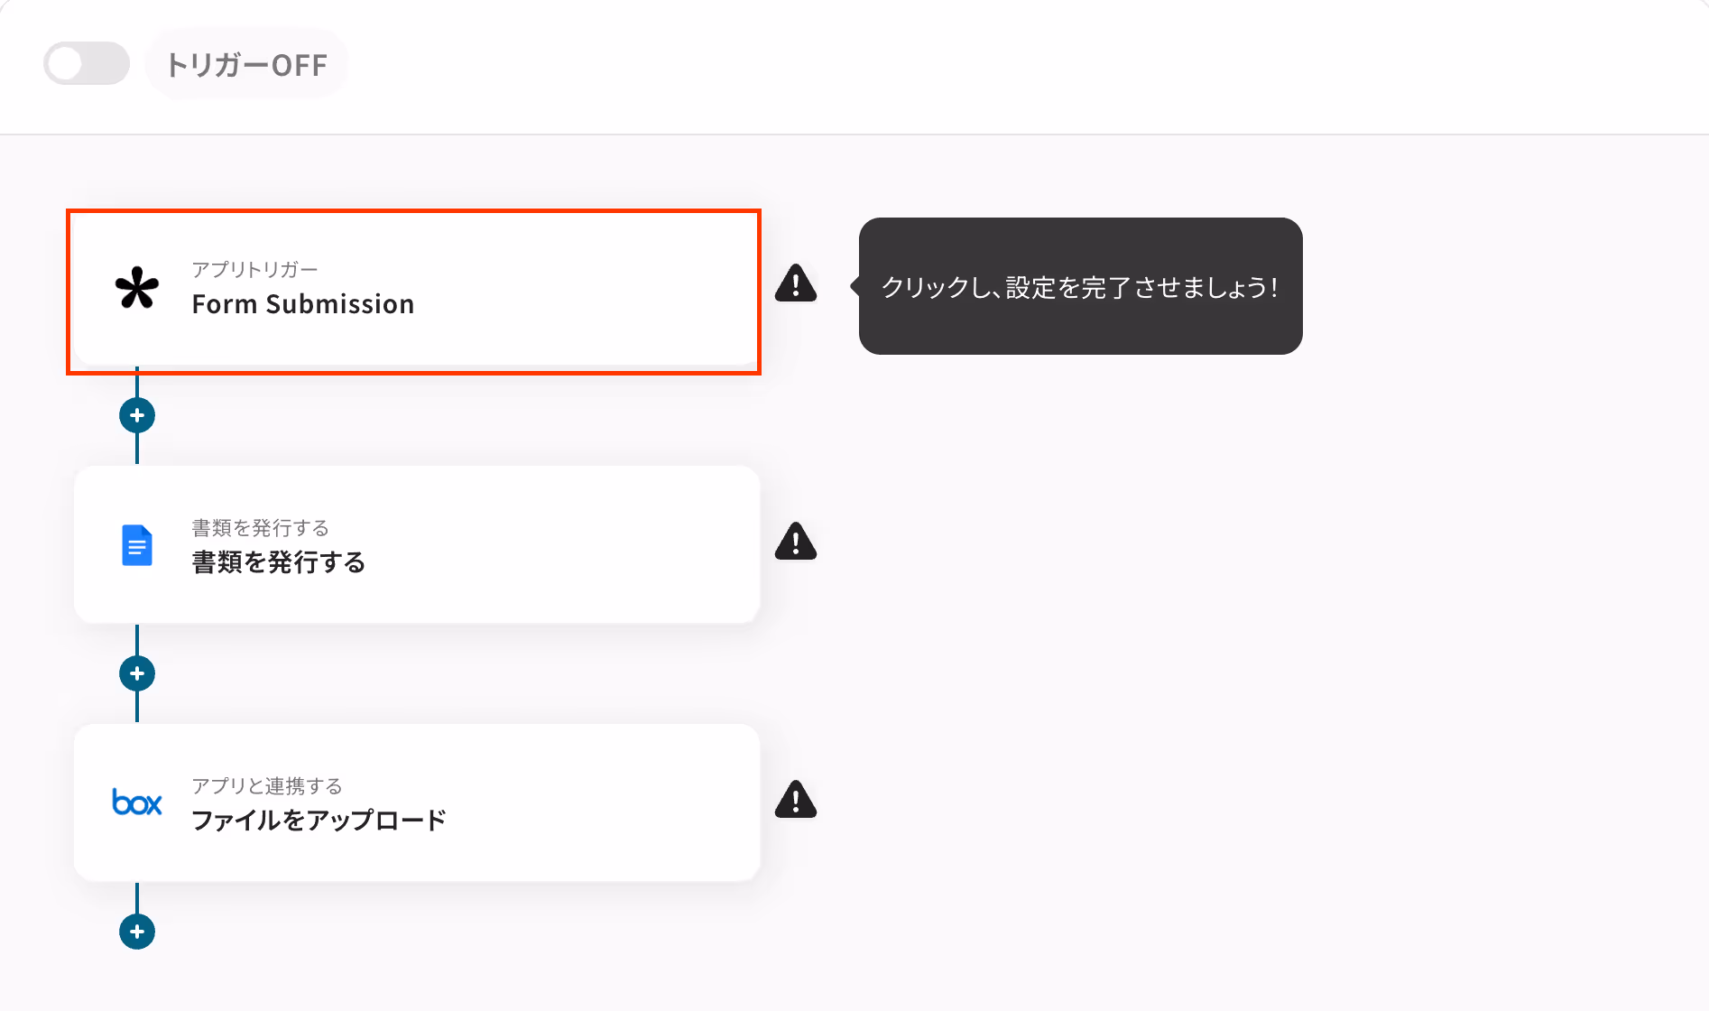Click the トリガーOFF status label
The width and height of the screenshot is (1709, 1011).
(246, 65)
